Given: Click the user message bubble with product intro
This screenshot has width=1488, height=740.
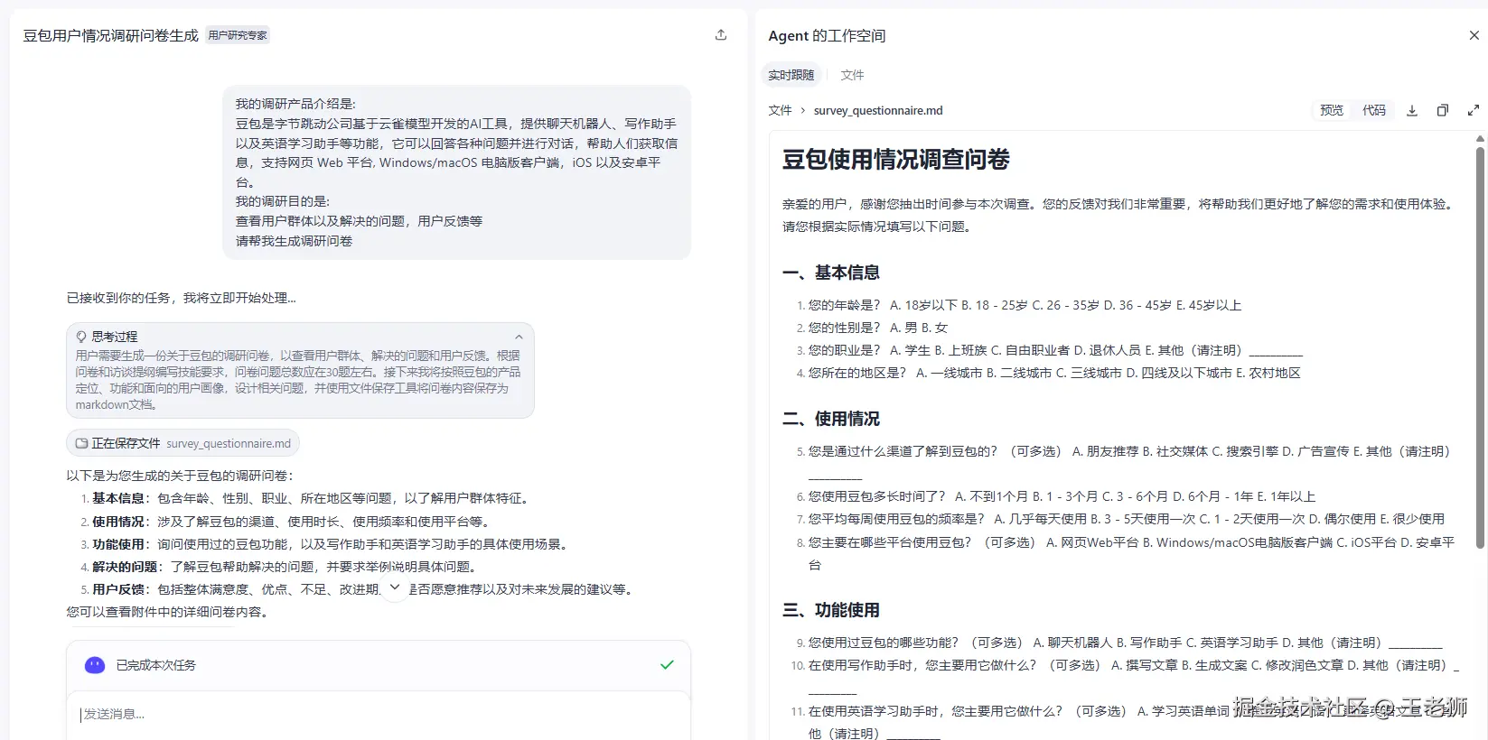Looking at the screenshot, I should (456, 172).
